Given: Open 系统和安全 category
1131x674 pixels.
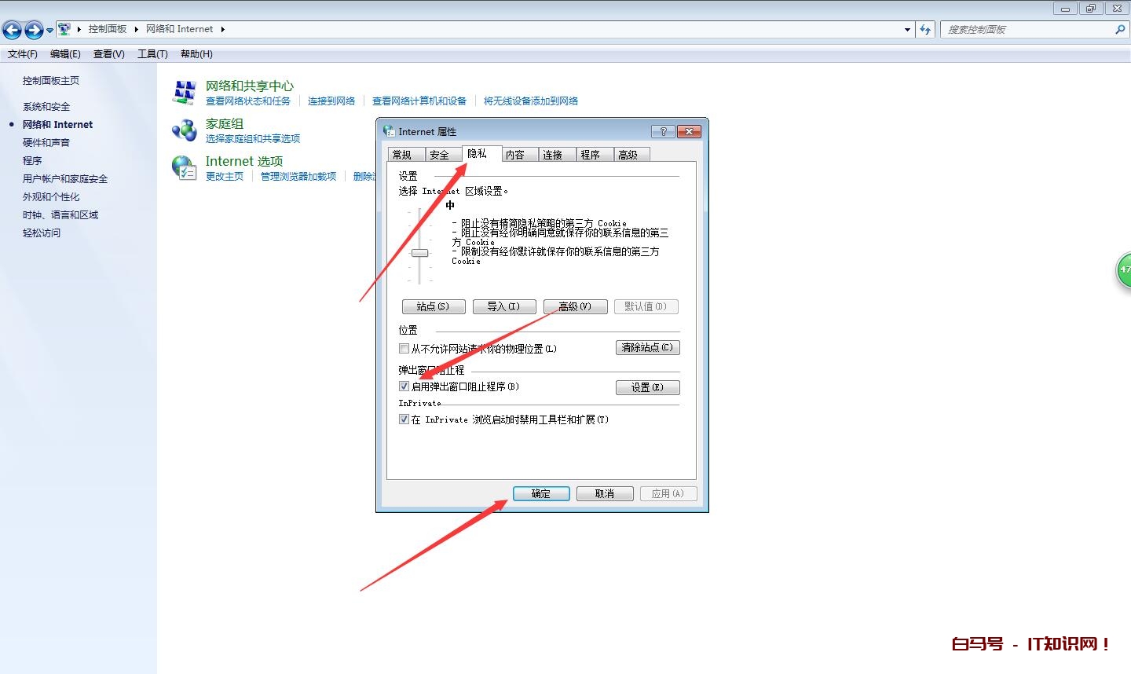Looking at the screenshot, I should (x=46, y=107).
